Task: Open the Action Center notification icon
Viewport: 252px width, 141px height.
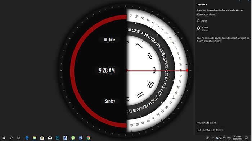Action: coord(246,138)
